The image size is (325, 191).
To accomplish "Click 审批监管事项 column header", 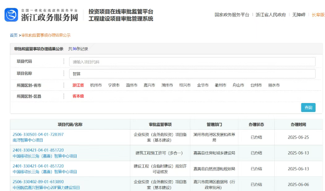I will [160, 125].
